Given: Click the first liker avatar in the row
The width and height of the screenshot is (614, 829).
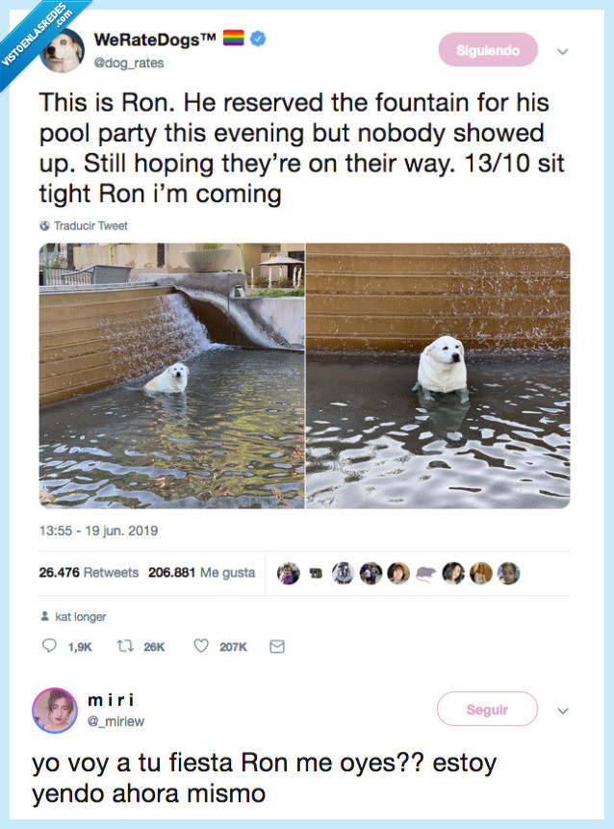Looking at the screenshot, I should 289,574.
